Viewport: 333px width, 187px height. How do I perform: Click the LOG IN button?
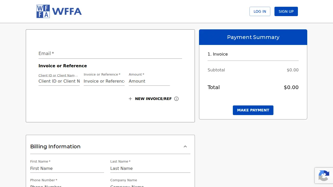tap(260, 11)
